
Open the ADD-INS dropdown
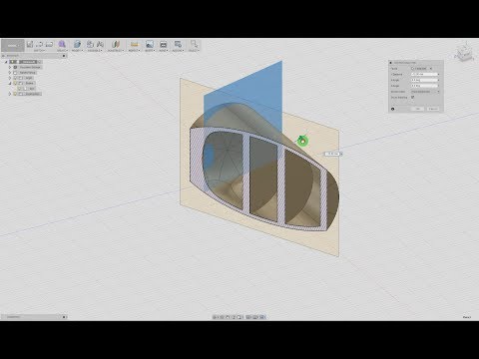(178, 51)
